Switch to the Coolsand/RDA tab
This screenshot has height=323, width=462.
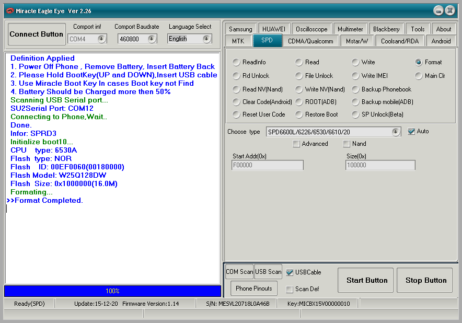coord(400,41)
